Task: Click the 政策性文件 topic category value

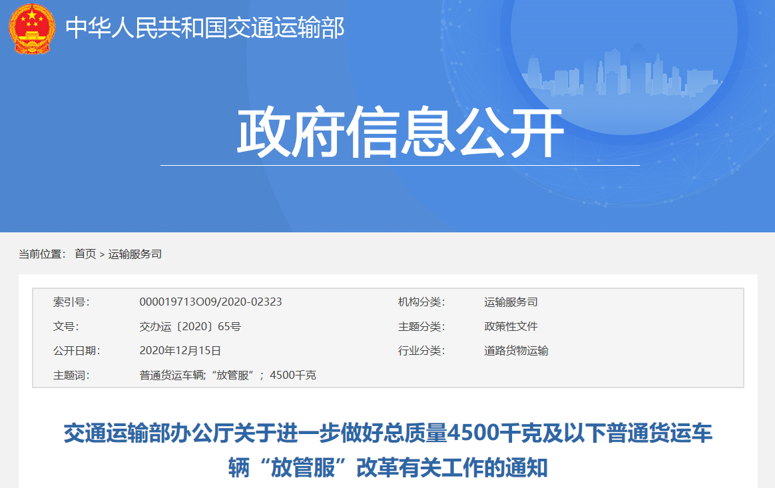Action: (511, 326)
